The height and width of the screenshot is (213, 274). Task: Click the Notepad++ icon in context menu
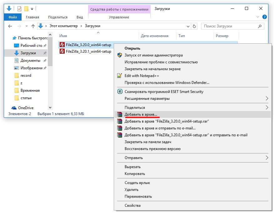click(119, 76)
